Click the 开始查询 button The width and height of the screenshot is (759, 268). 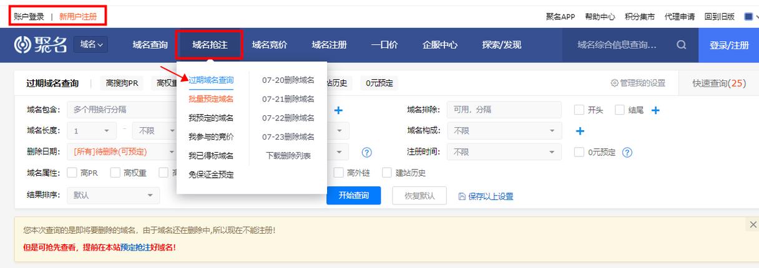353,195
